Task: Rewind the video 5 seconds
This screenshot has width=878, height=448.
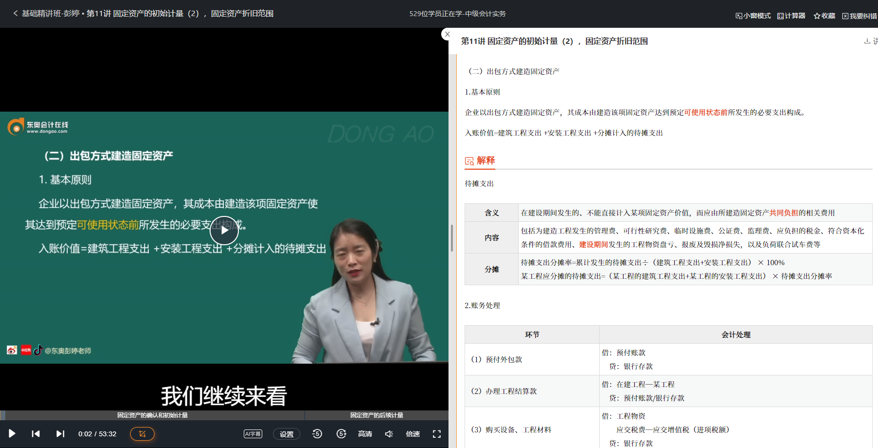Action: [x=317, y=433]
